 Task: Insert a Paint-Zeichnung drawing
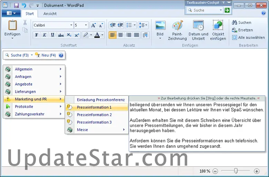pyautogui.click(x=177, y=31)
